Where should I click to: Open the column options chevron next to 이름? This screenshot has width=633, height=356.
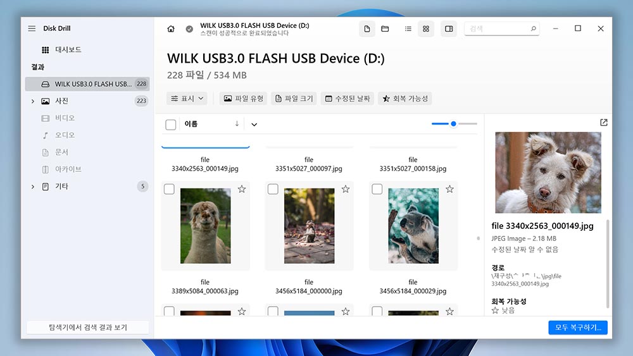pos(254,125)
